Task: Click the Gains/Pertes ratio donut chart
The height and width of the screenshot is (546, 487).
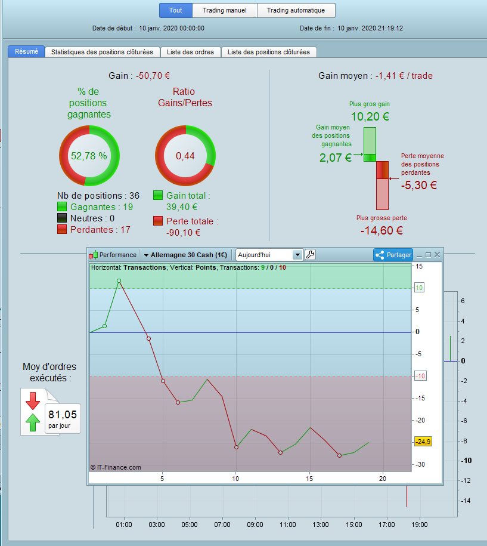Action: (185, 156)
